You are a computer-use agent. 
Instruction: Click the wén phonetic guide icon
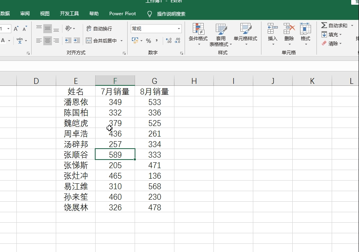(20, 41)
